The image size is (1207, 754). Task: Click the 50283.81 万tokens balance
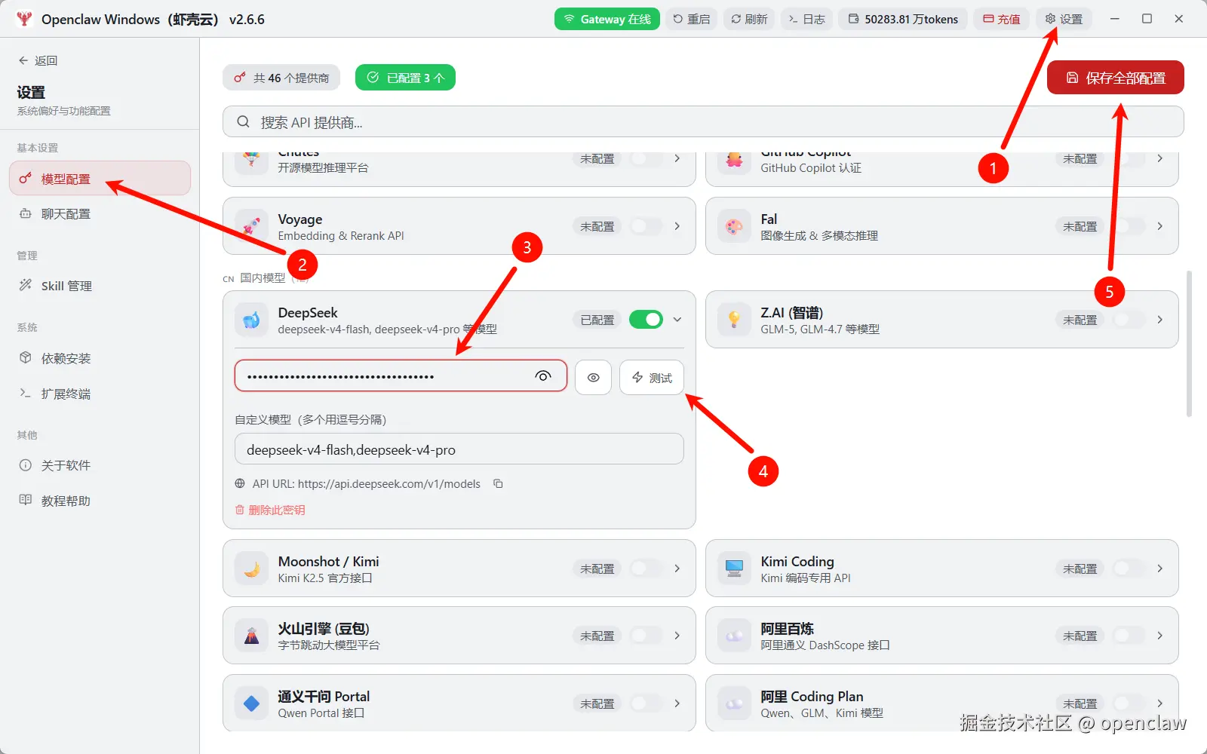coord(903,19)
